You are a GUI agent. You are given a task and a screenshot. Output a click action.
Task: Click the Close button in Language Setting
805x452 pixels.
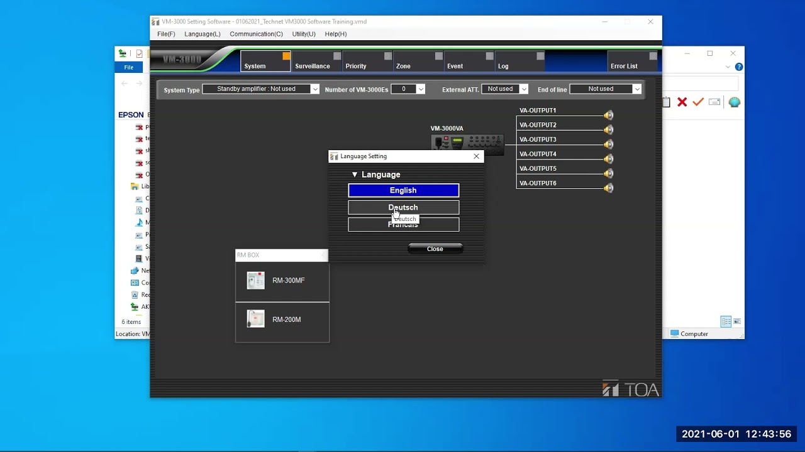point(435,249)
